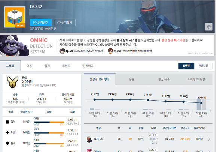The width and height of the screenshot is (217, 152).
Task: Sort hero table by 평균임무기여 column
Action: pos(169,128)
